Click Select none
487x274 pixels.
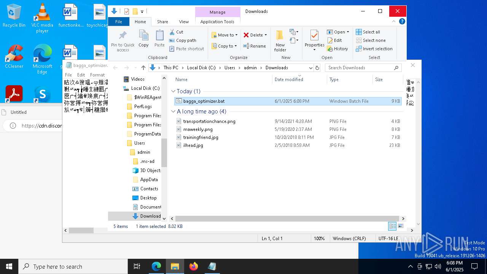371,40
